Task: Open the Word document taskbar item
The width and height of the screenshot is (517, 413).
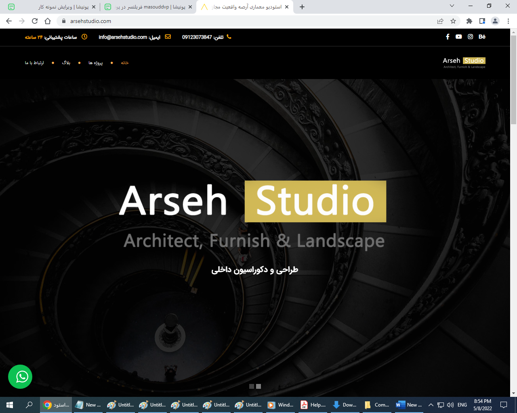Action: click(409, 405)
